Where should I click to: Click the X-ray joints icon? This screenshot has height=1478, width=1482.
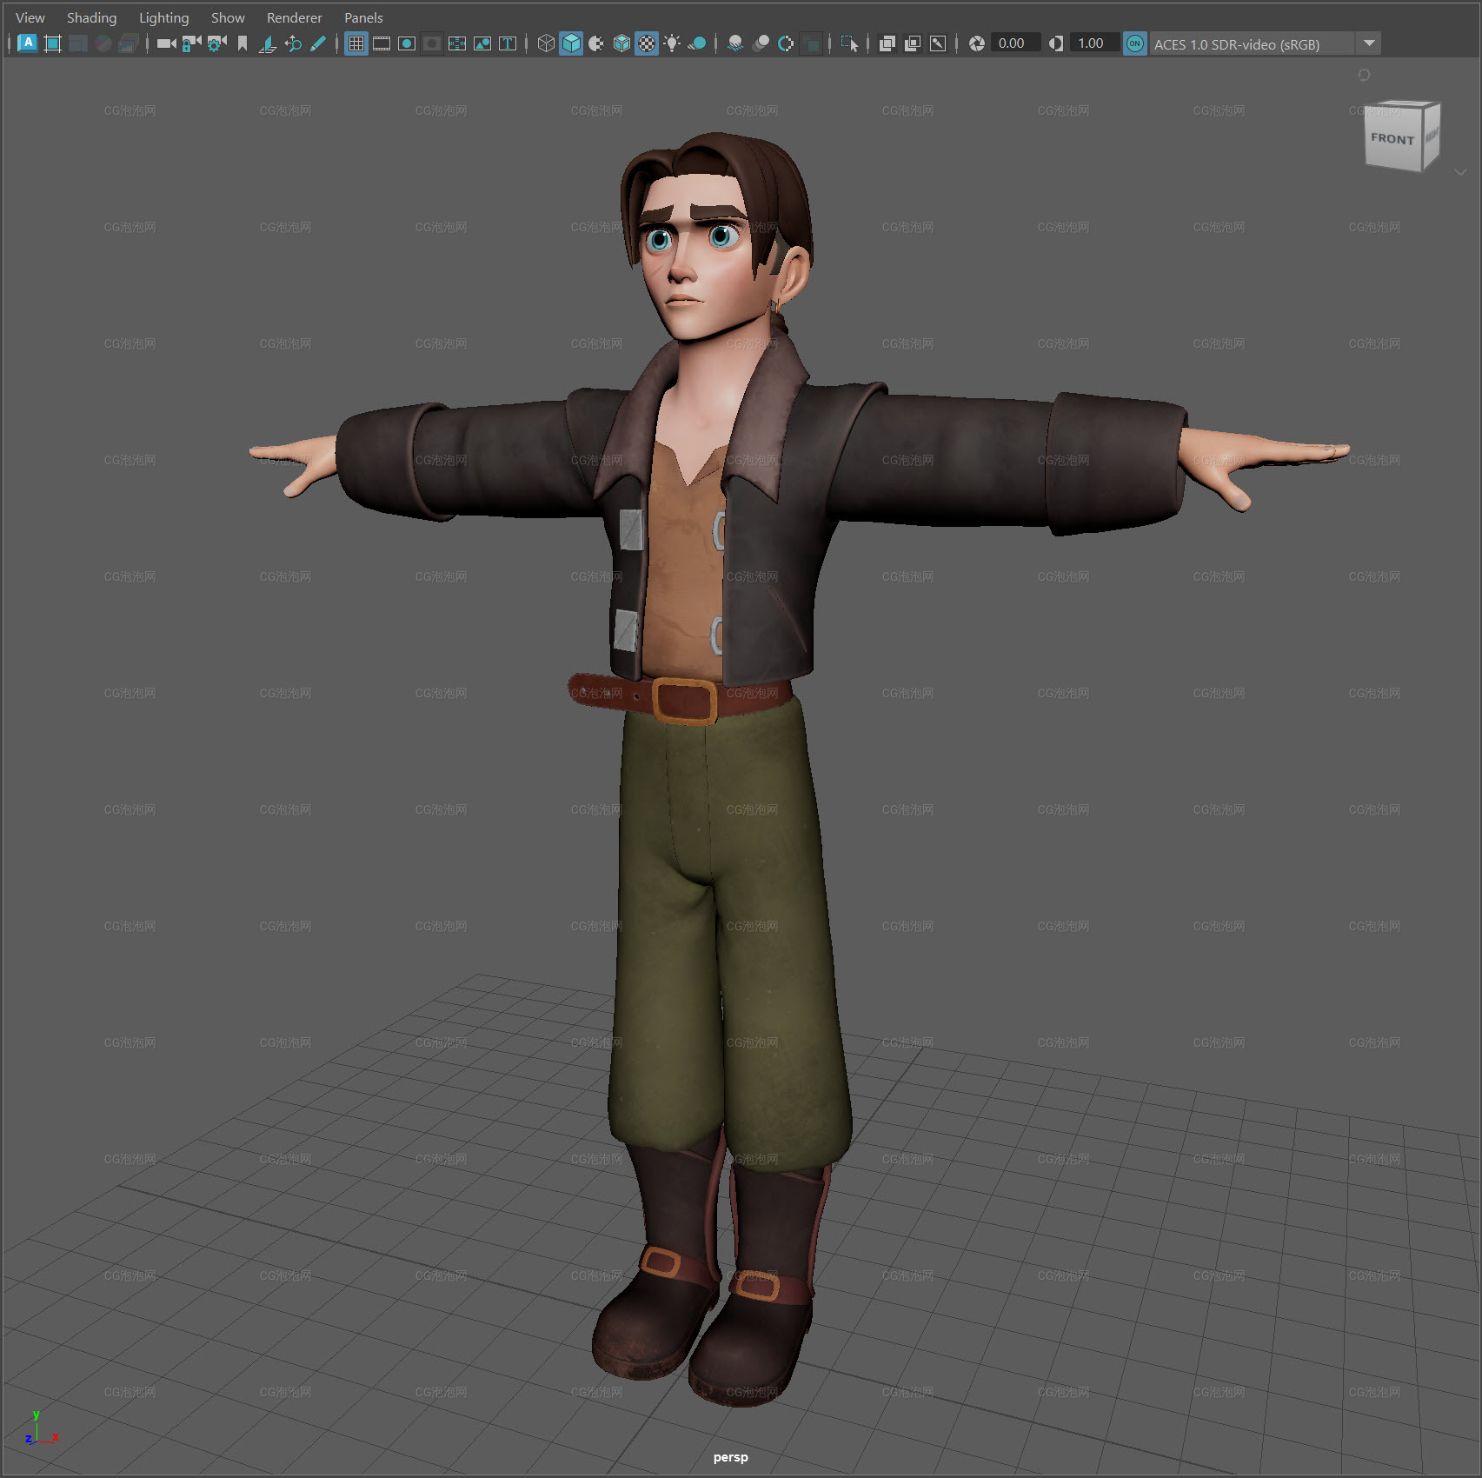[x=938, y=43]
